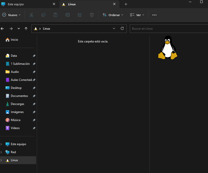Expand the Este equipo tree node
This screenshot has height=173, width=208.
(x=1, y=144)
